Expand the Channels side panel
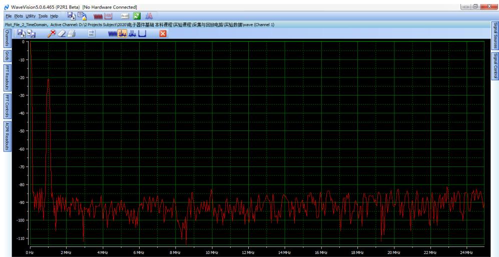Viewport: 499px width, 257px height. 7,38
